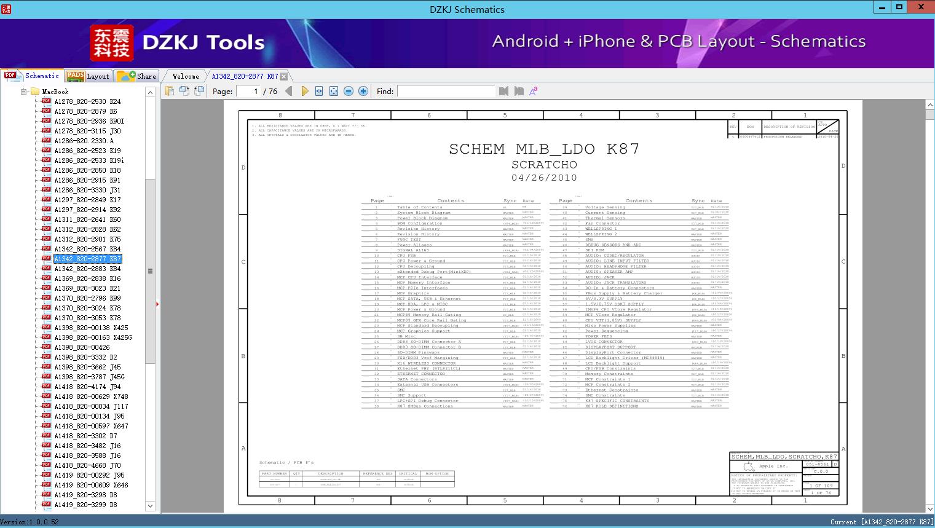Click the red sidebar collapse arrow

pos(158,304)
